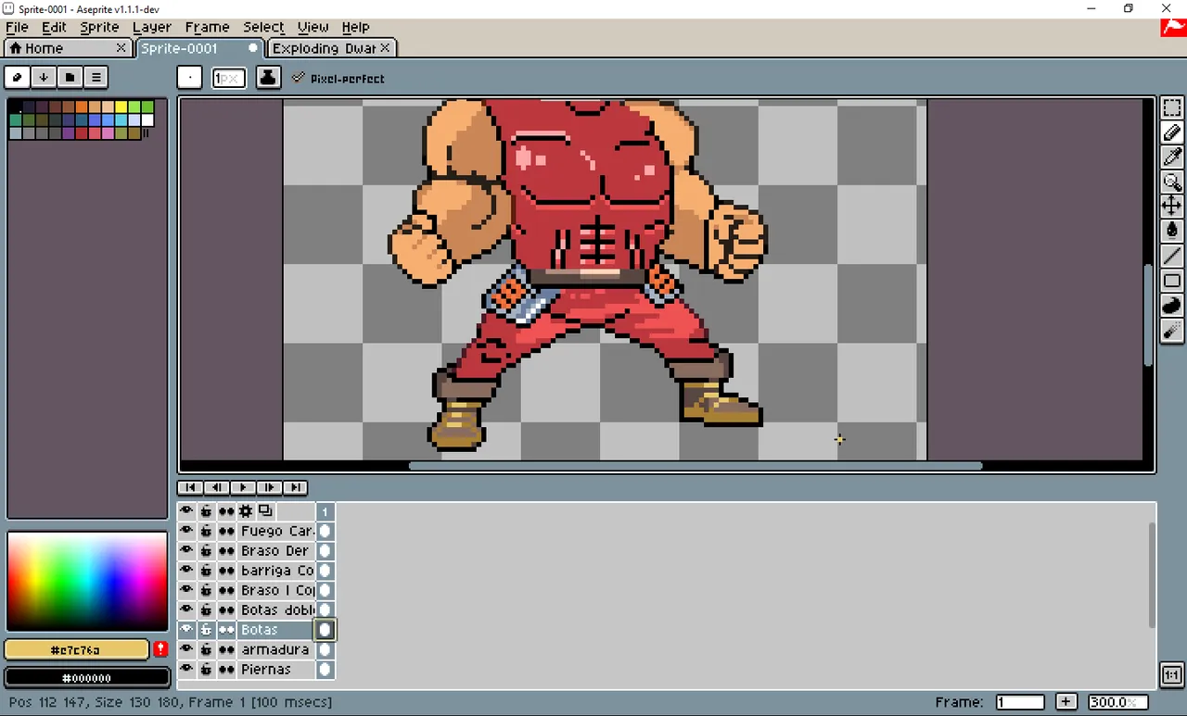Open the Layer menu
The image size is (1187, 716).
[151, 27]
